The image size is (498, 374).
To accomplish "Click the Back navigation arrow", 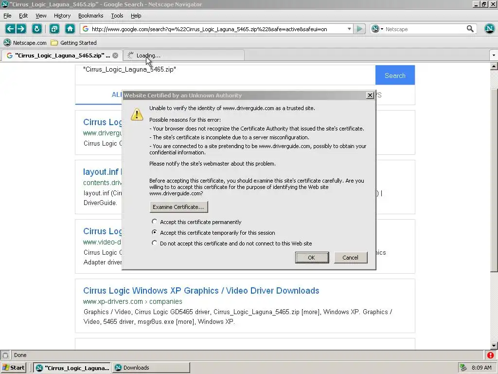I will pos(10,29).
